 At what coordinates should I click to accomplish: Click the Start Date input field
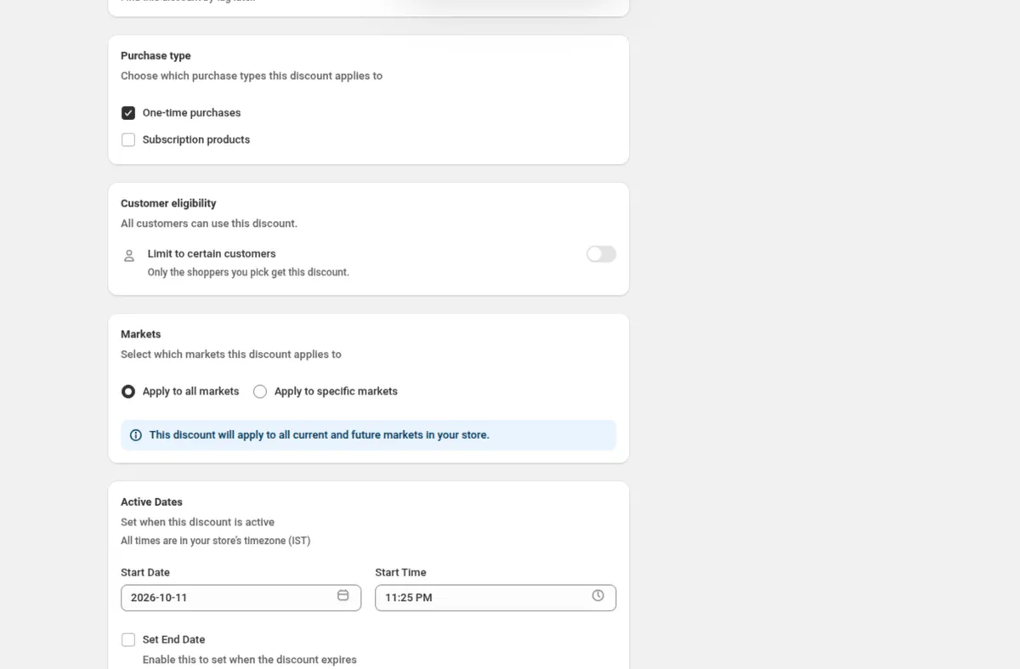[x=241, y=598]
